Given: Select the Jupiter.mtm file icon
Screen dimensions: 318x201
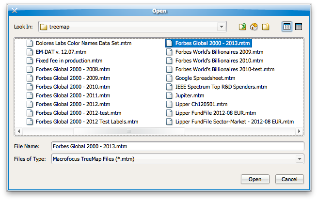Looking at the screenshot, I should [169, 95].
